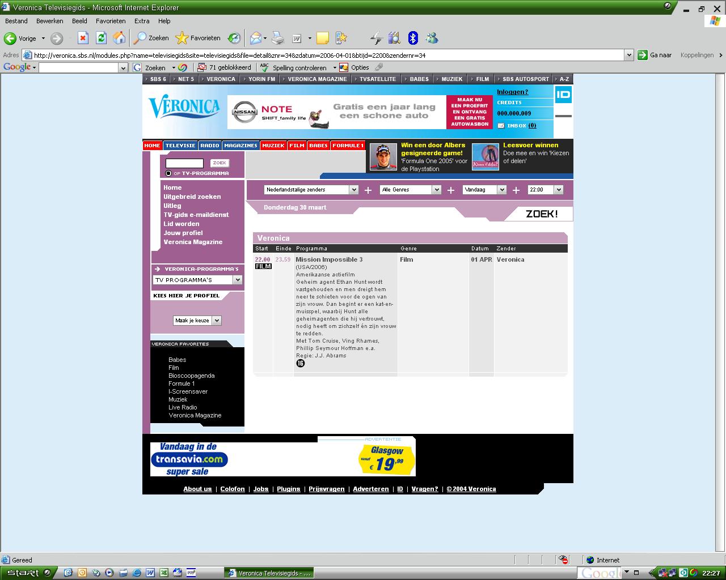Open the Colofon footer link
This screenshot has height=580, width=726.
point(233,489)
